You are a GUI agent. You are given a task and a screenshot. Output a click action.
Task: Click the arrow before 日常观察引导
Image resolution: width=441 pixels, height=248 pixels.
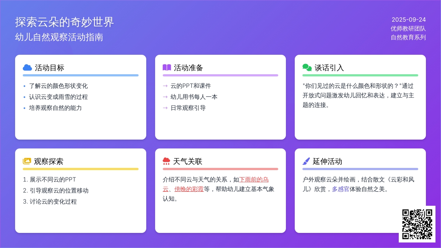coord(165,108)
